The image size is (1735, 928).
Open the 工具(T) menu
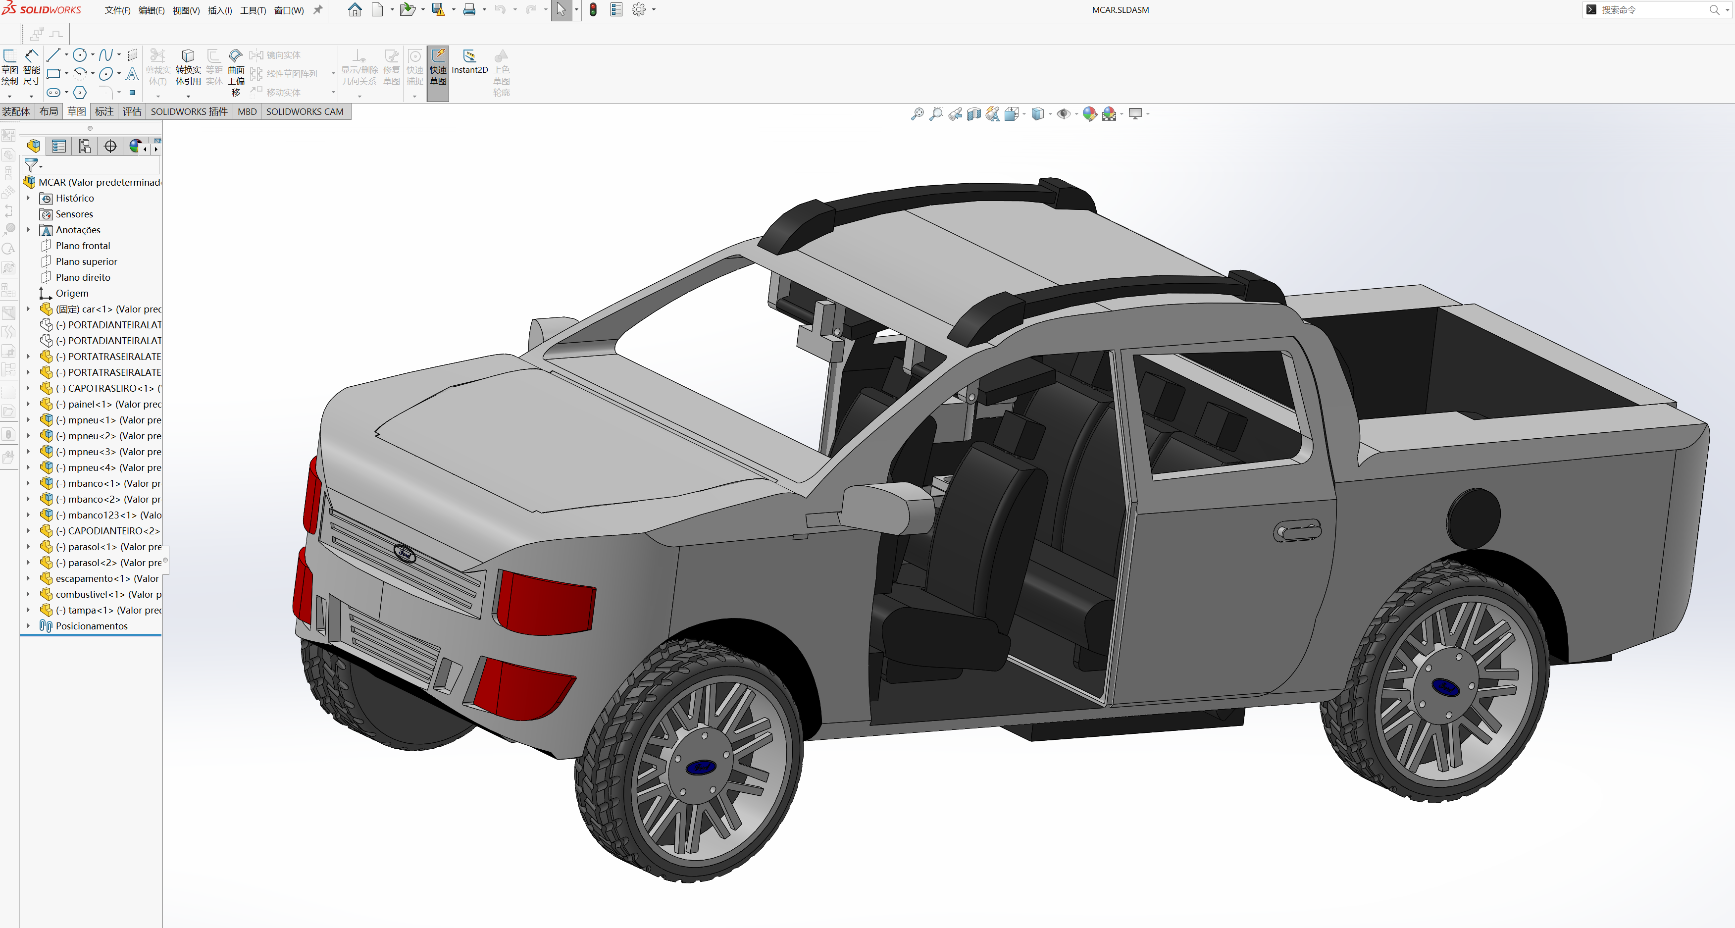pos(253,10)
